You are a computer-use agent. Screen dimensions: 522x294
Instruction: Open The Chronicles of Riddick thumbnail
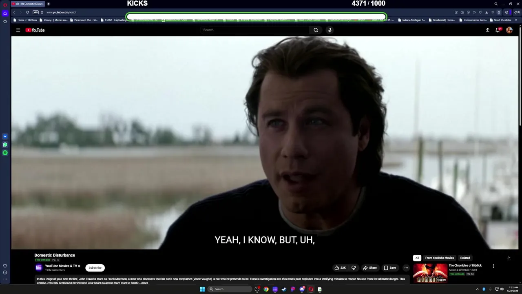pos(430,274)
